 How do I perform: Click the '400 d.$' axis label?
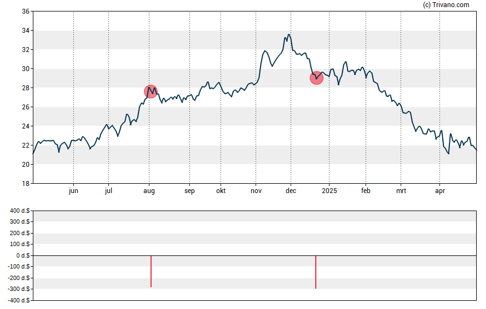click(x=20, y=211)
